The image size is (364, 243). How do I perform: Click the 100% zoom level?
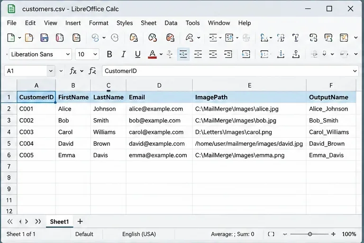(x=349, y=234)
